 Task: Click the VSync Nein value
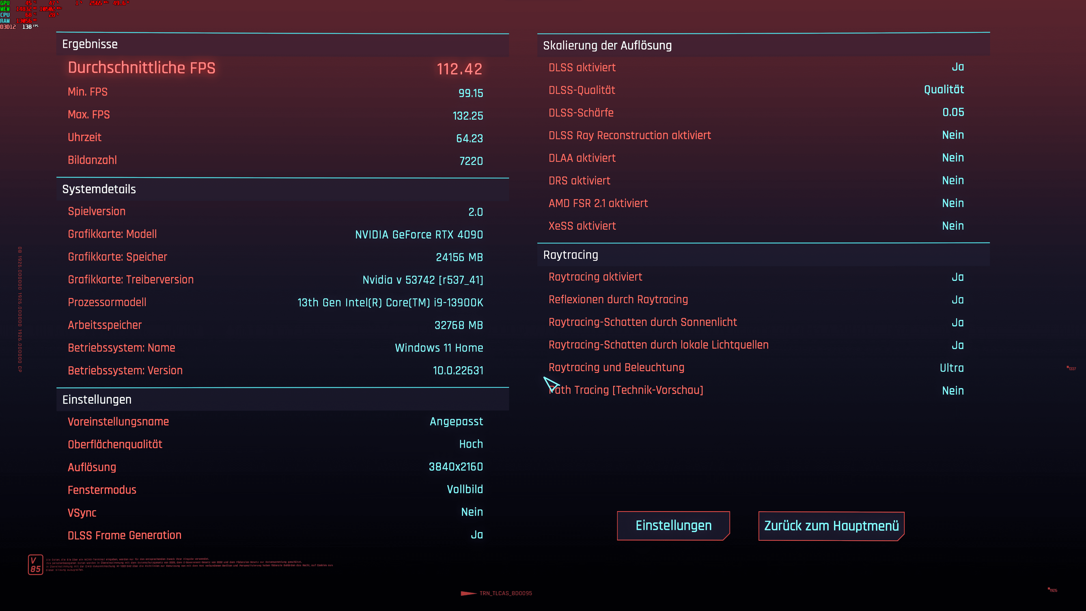click(472, 512)
